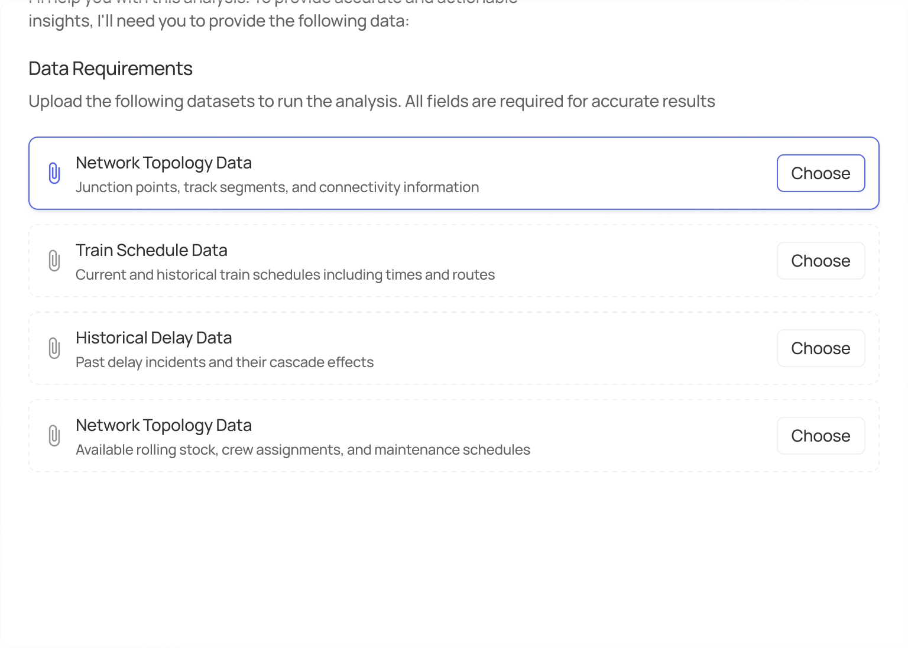Choose a file for Network Topology Data

coord(821,173)
